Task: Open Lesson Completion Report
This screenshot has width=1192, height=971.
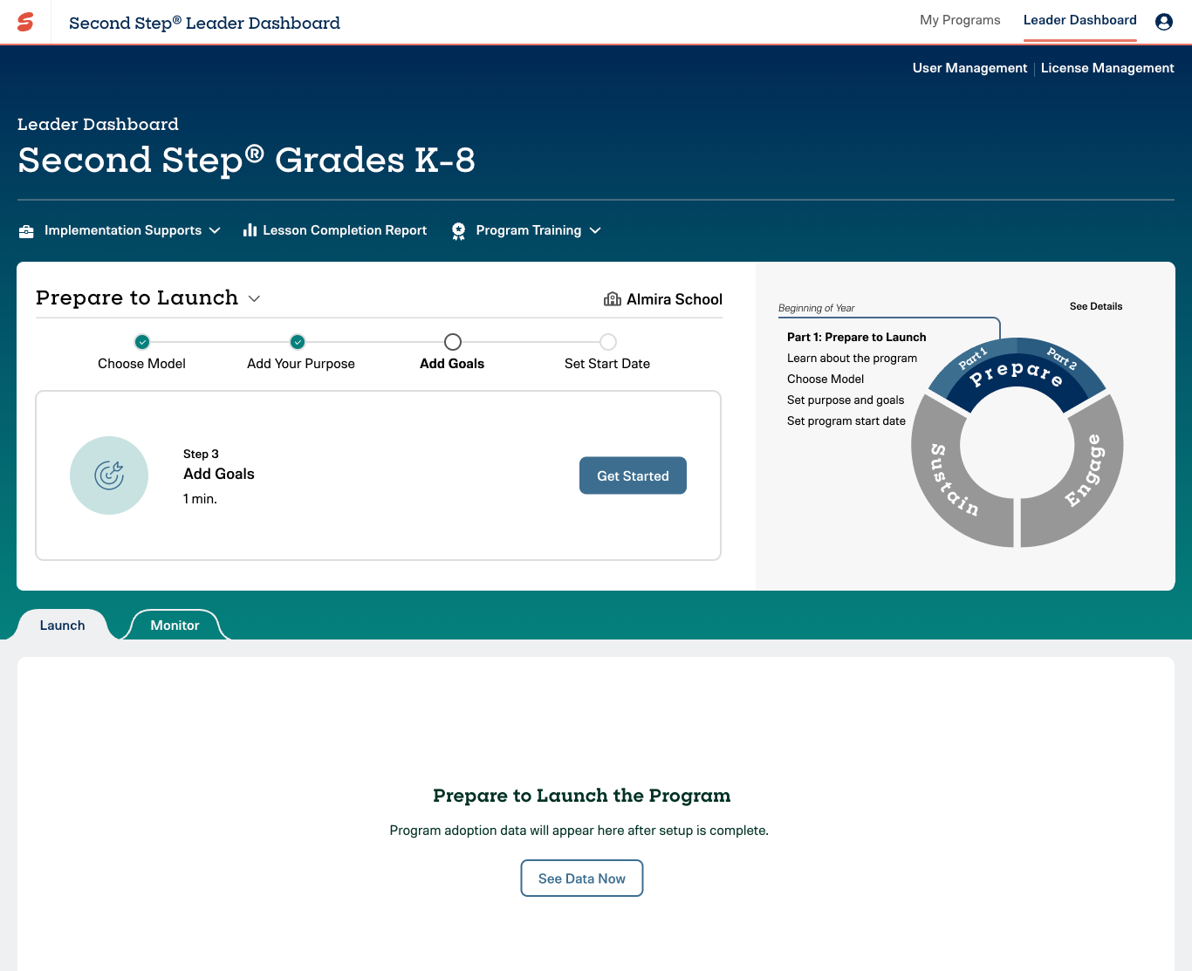Action: coord(335,230)
